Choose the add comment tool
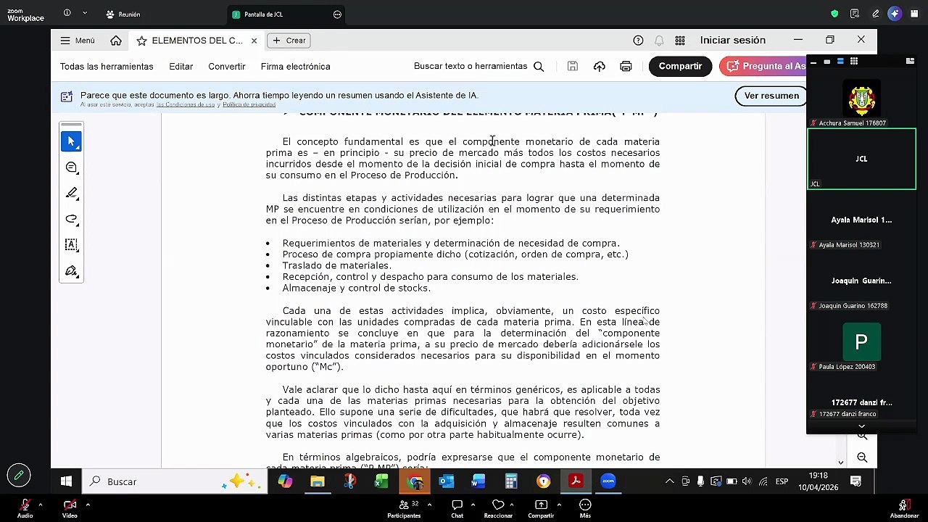The width and height of the screenshot is (928, 522). (71, 167)
